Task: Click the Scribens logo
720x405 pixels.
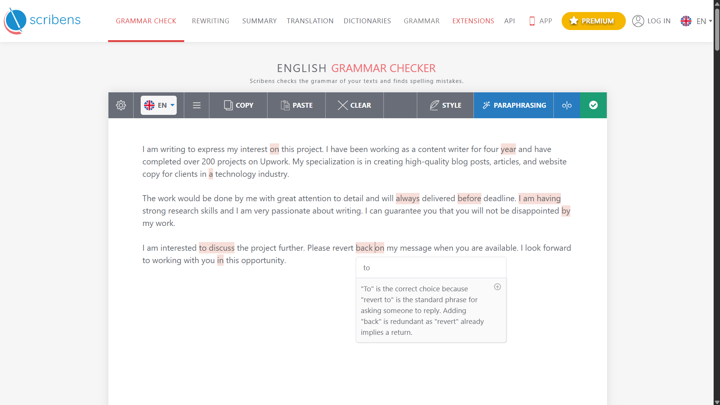Action: pyautogui.click(x=42, y=21)
